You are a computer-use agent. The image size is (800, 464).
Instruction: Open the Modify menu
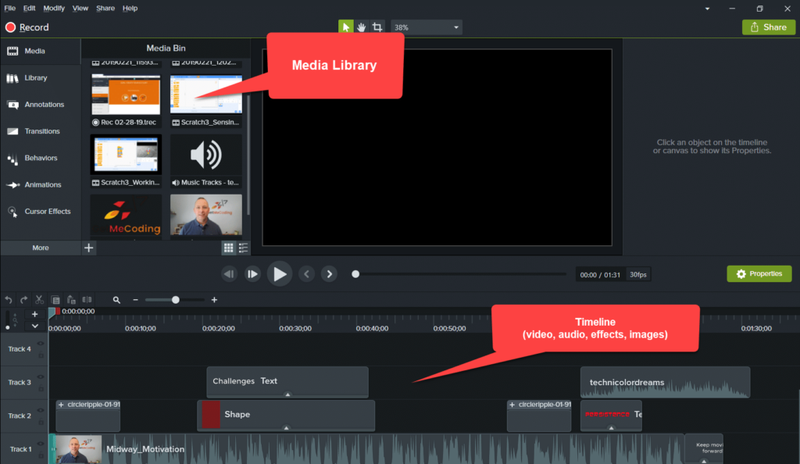pos(54,8)
